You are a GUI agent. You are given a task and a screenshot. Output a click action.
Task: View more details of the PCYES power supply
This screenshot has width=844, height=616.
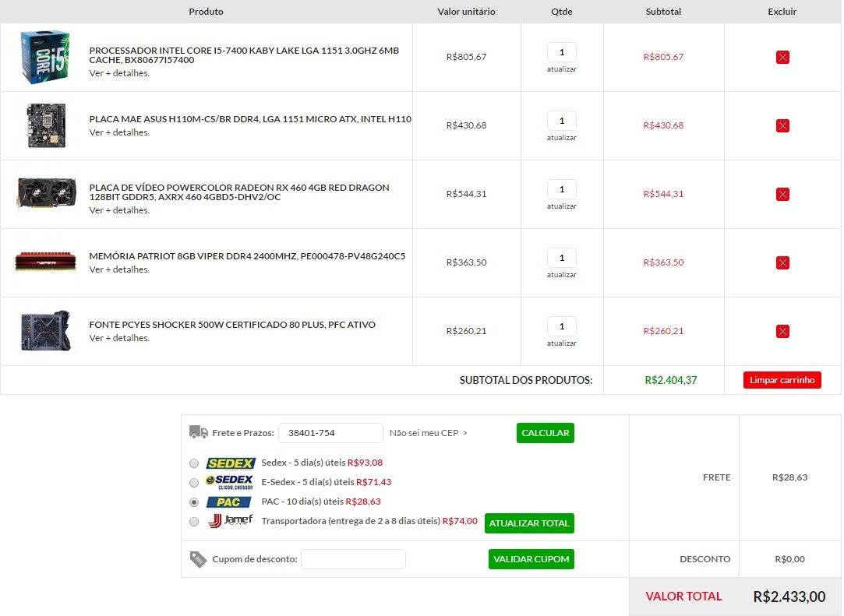pos(119,338)
